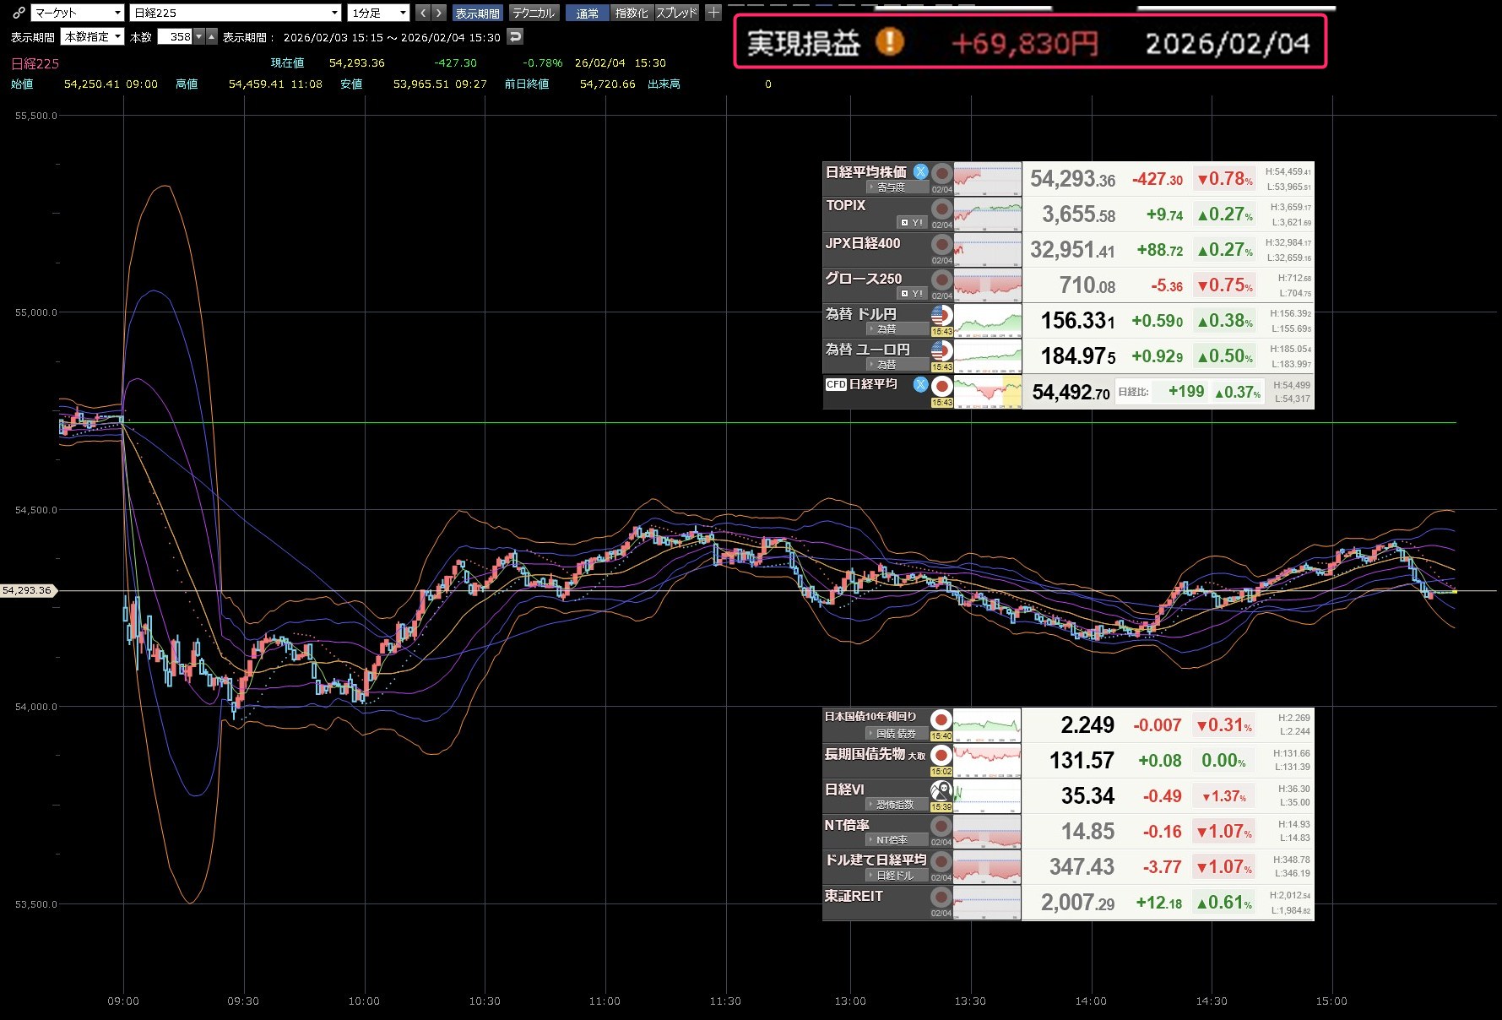This screenshot has height=1020, width=1502.
Task: Click the 本数 bar count input field
Action: [x=176, y=36]
